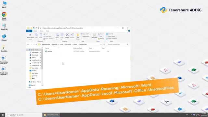Expand the address bar history dropdown
Screen dimensions: 208x117
pos(101,45)
